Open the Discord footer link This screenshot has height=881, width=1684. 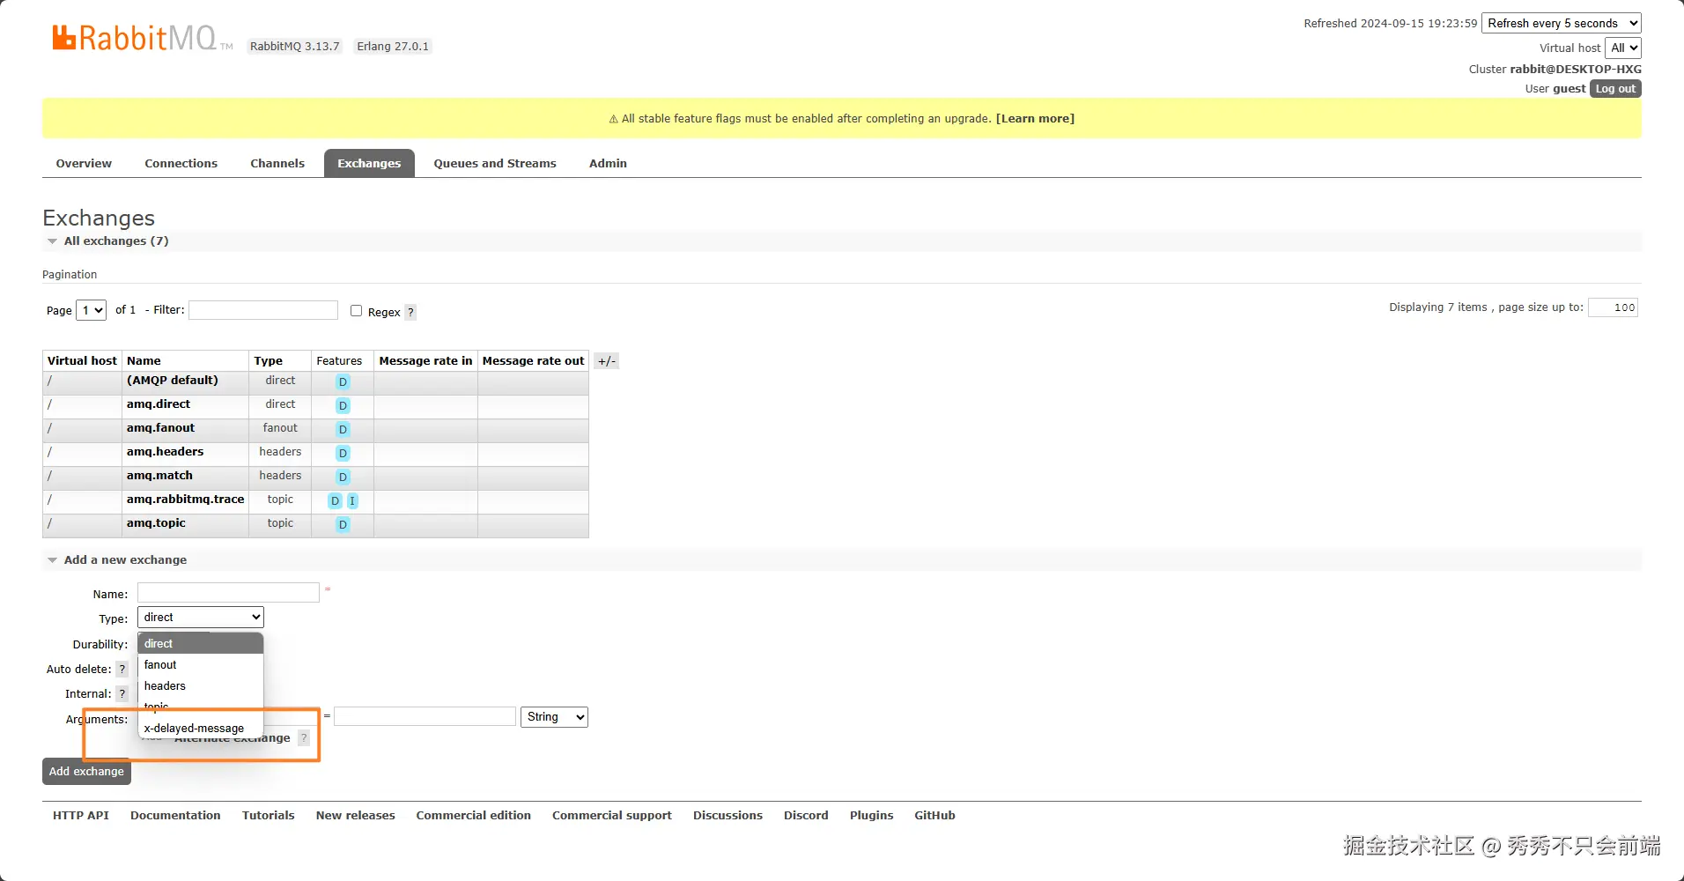[806, 816]
